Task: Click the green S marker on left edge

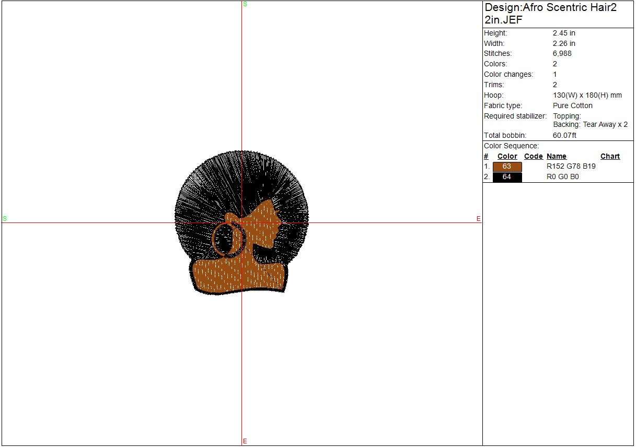Action: tap(5, 219)
